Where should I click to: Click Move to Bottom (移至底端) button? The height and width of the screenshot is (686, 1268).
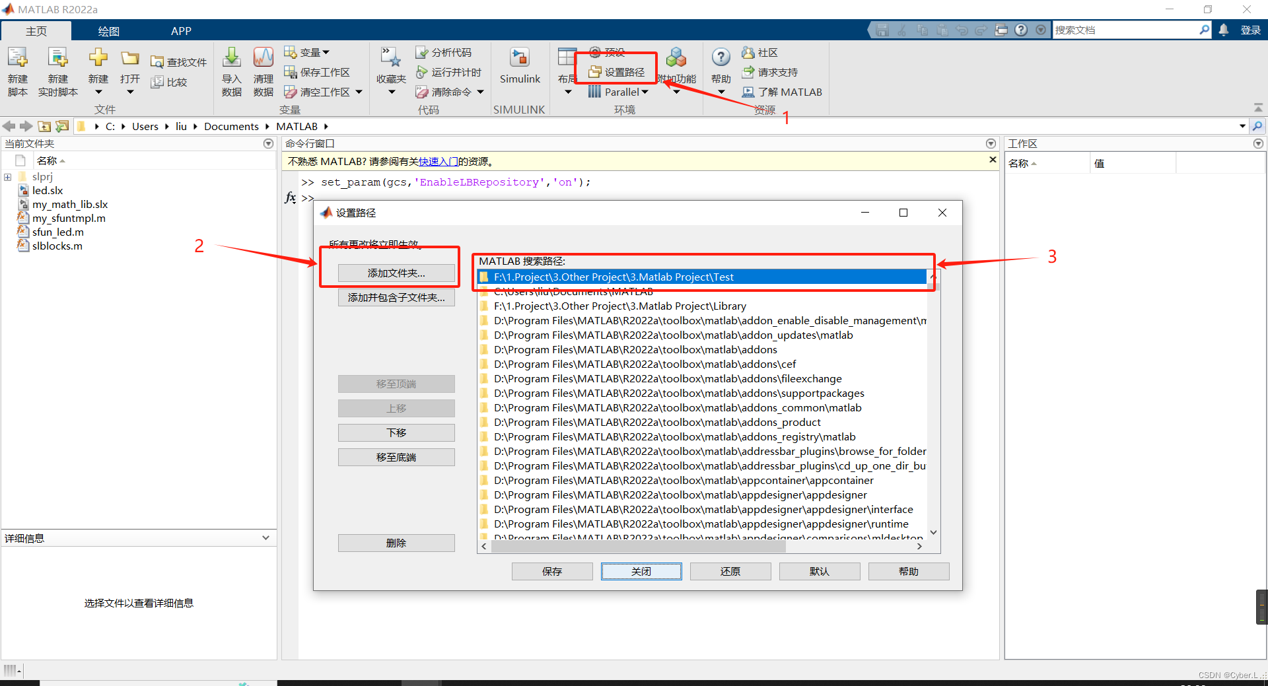point(396,457)
